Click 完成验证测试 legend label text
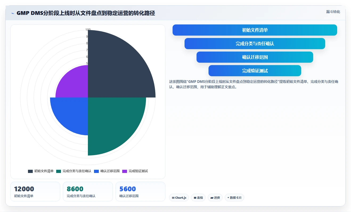The image size is (351, 212). pyautogui.click(x=138, y=171)
